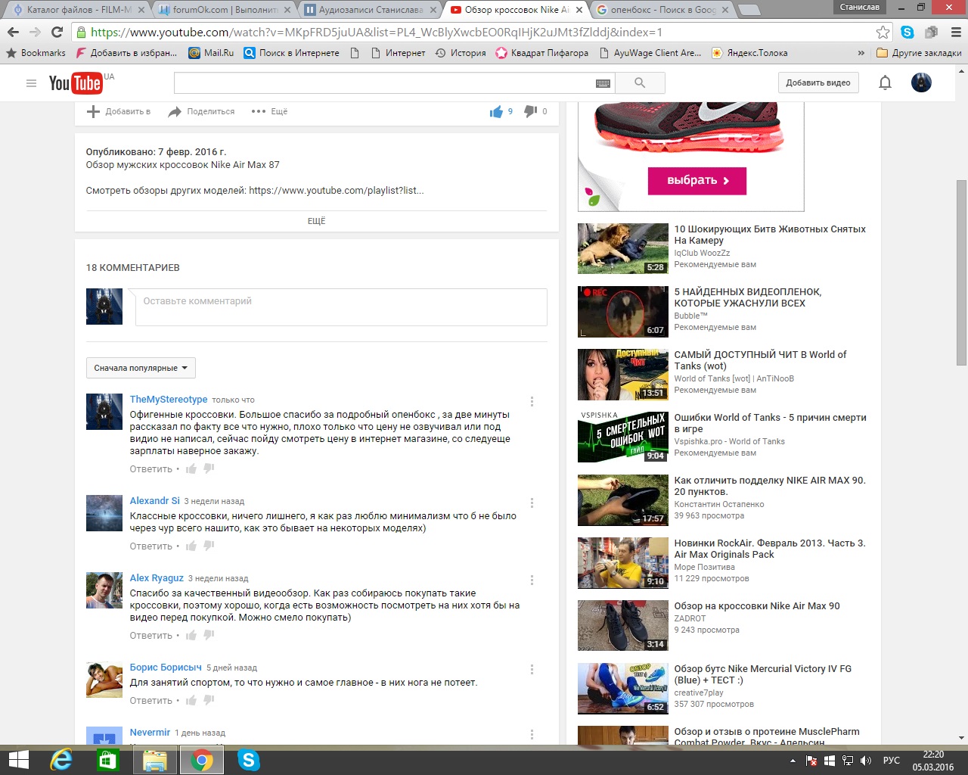This screenshot has width=968, height=775.
Task: Like Alex Ryaguz's comment
Action: click(191, 636)
